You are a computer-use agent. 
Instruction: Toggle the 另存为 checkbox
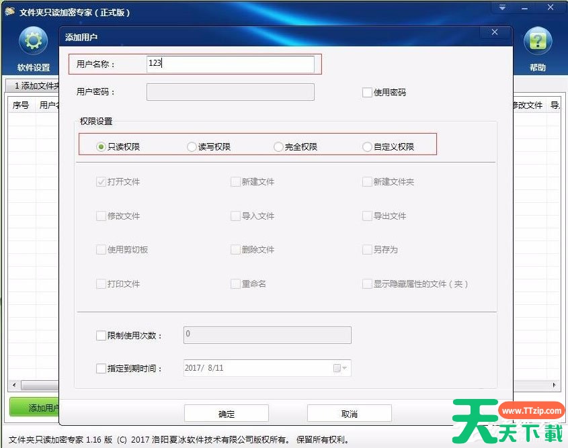[x=367, y=249]
